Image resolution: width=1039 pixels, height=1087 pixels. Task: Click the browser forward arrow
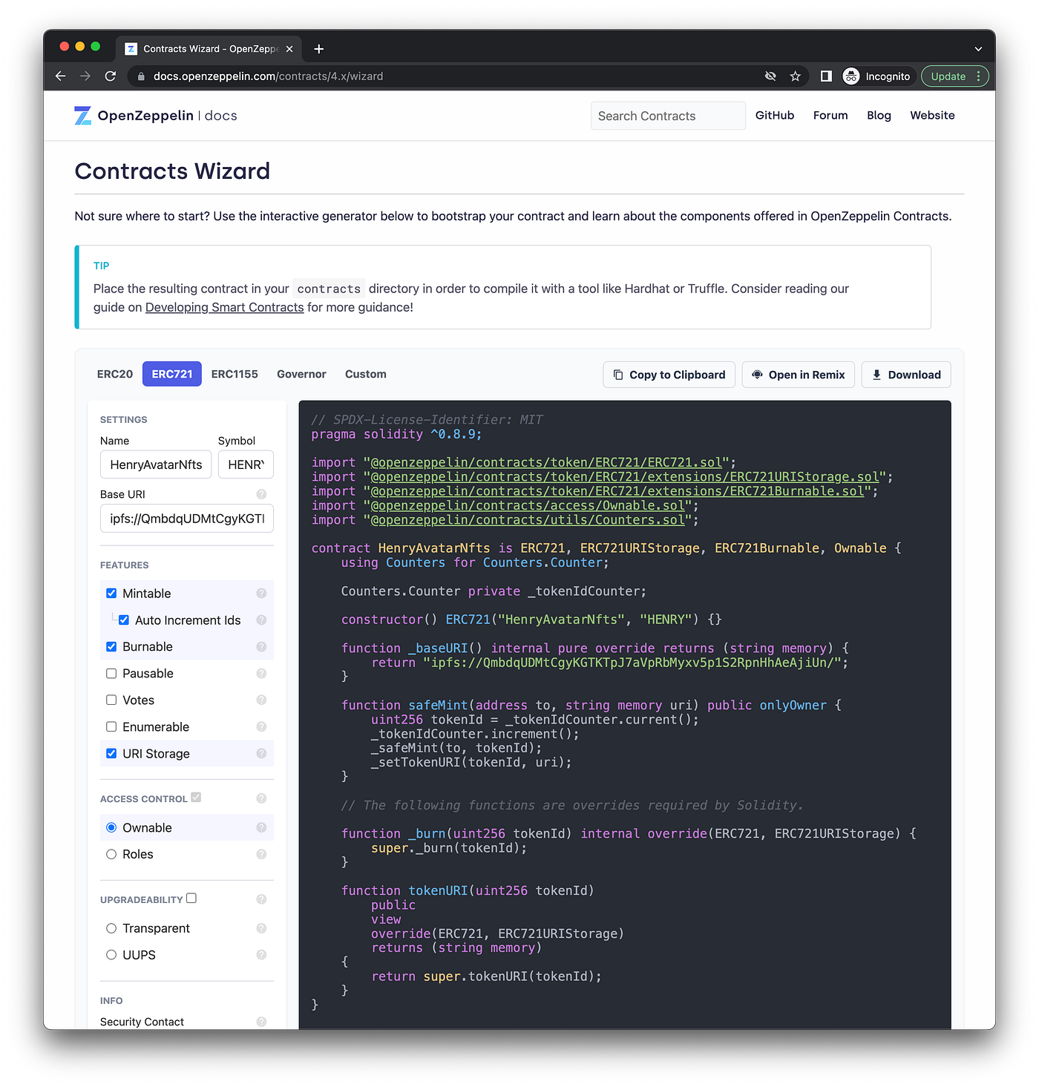(85, 76)
